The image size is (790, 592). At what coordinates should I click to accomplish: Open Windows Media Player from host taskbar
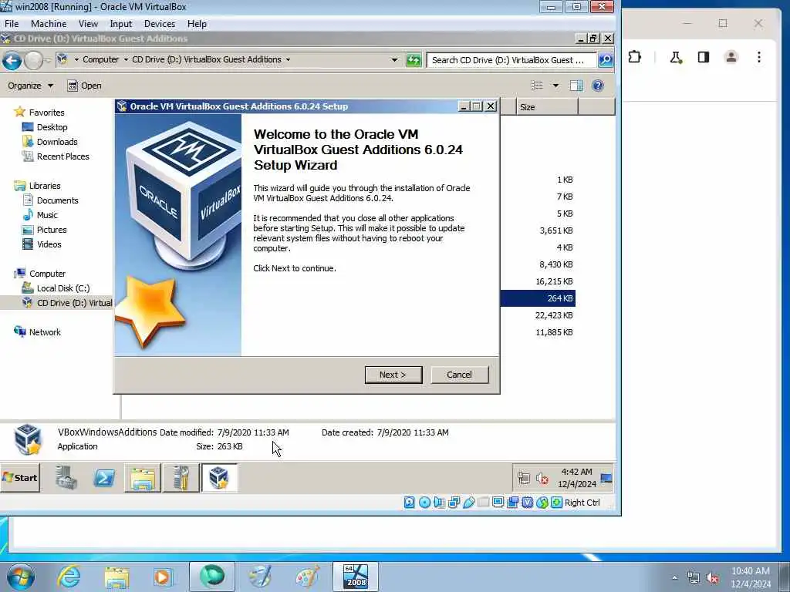click(164, 577)
